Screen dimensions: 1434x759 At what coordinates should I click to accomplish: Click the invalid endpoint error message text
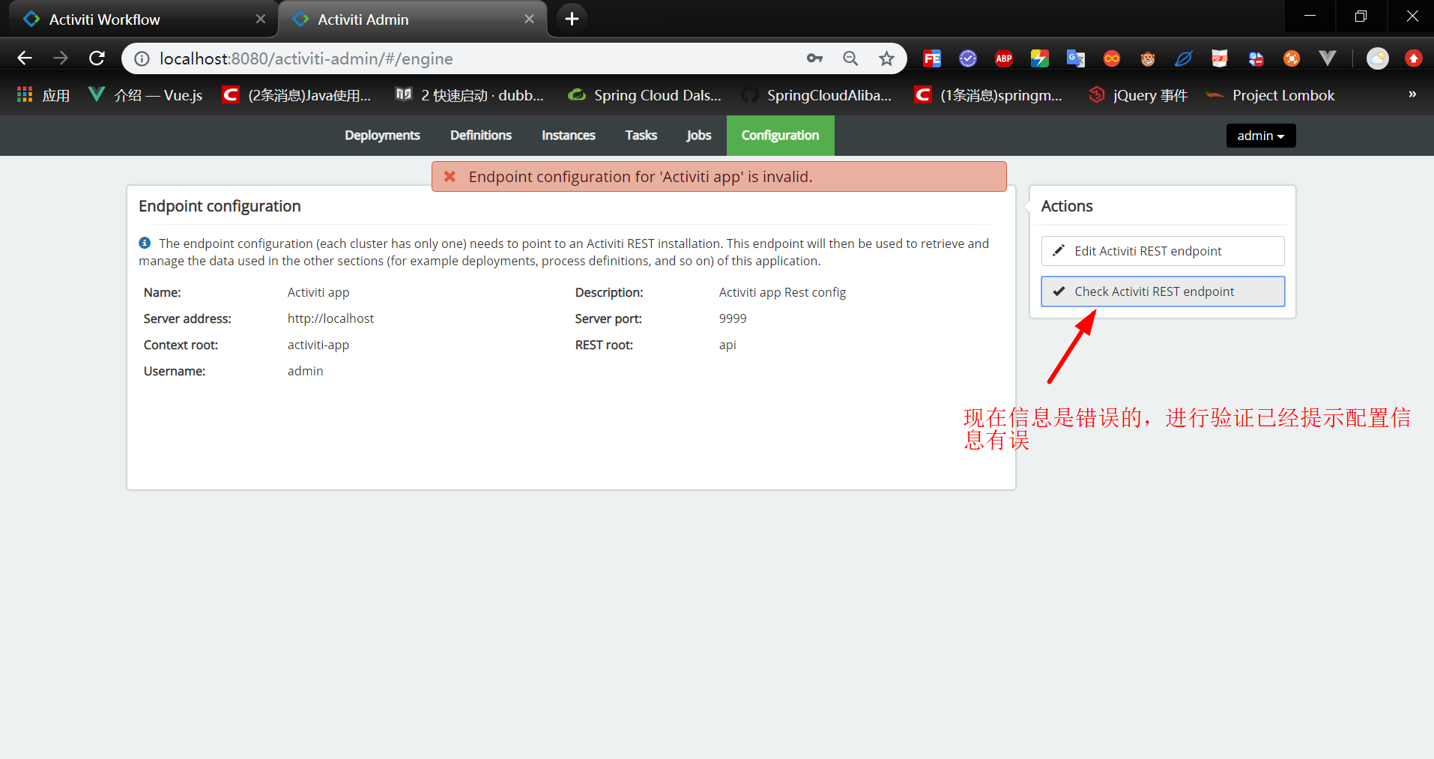(x=641, y=177)
